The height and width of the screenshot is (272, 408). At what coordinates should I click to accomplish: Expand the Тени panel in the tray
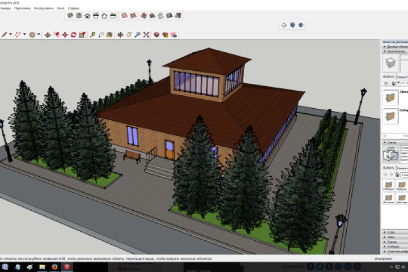pyautogui.click(x=391, y=237)
